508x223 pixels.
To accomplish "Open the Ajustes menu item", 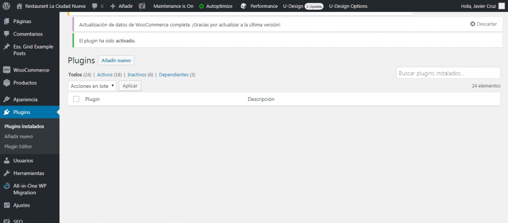I will 22,205.
